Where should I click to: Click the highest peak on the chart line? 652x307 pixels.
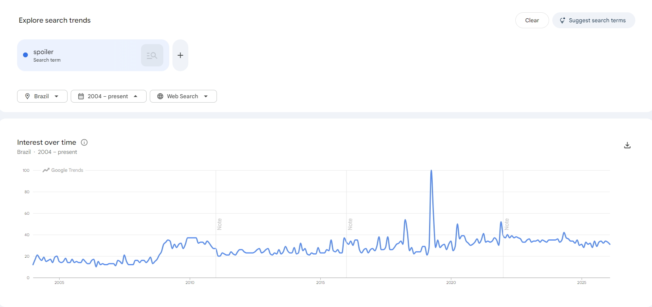[431, 171]
